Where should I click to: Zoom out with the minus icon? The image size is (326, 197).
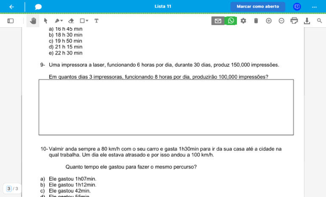pyautogui.click(x=281, y=21)
